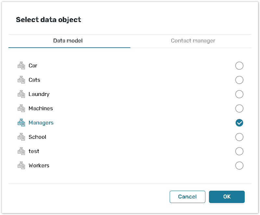
Task: Click the blue Managers data object icon
Action: tap(21, 123)
